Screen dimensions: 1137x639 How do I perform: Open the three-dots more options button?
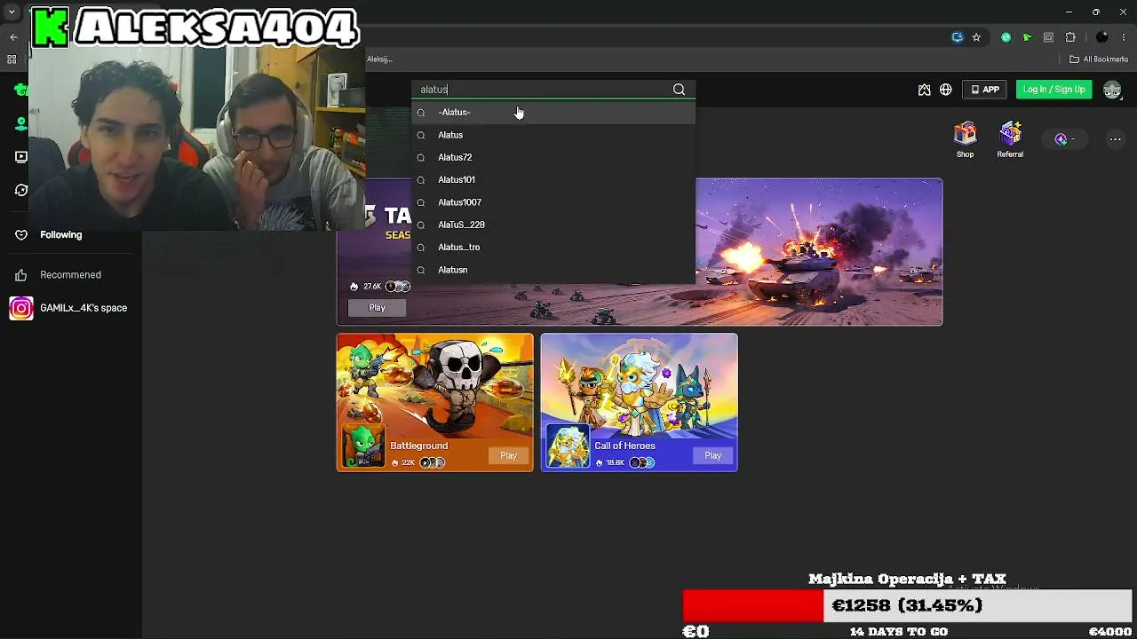[x=1116, y=139]
